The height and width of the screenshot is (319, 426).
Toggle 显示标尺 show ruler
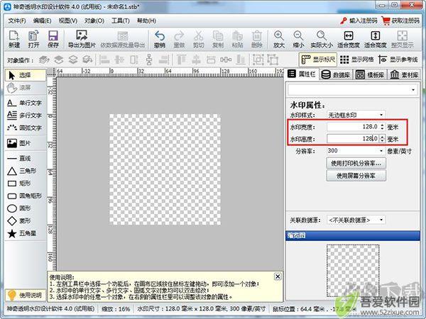pos(318,60)
